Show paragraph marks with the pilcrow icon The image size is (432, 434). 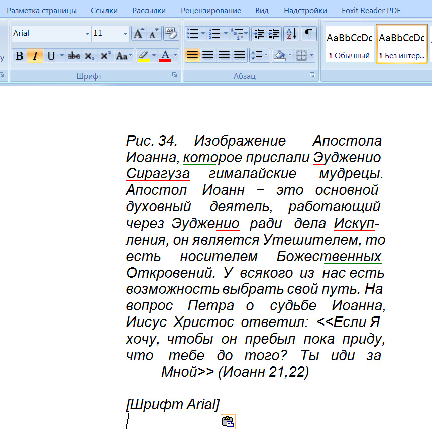308,34
